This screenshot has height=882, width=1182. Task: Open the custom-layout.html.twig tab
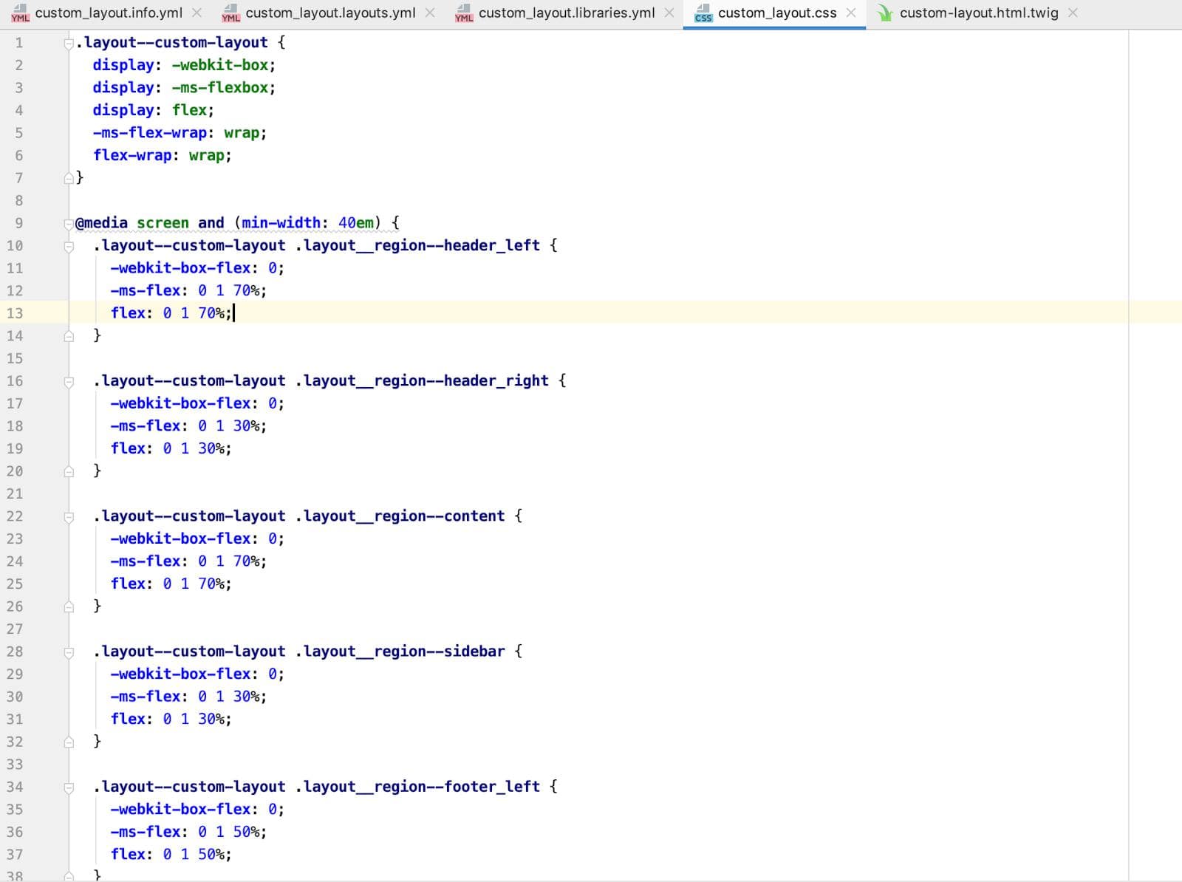[x=978, y=13]
